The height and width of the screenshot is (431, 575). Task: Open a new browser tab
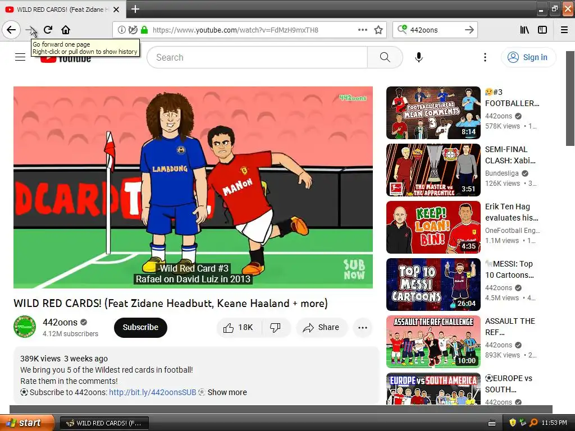point(135,9)
